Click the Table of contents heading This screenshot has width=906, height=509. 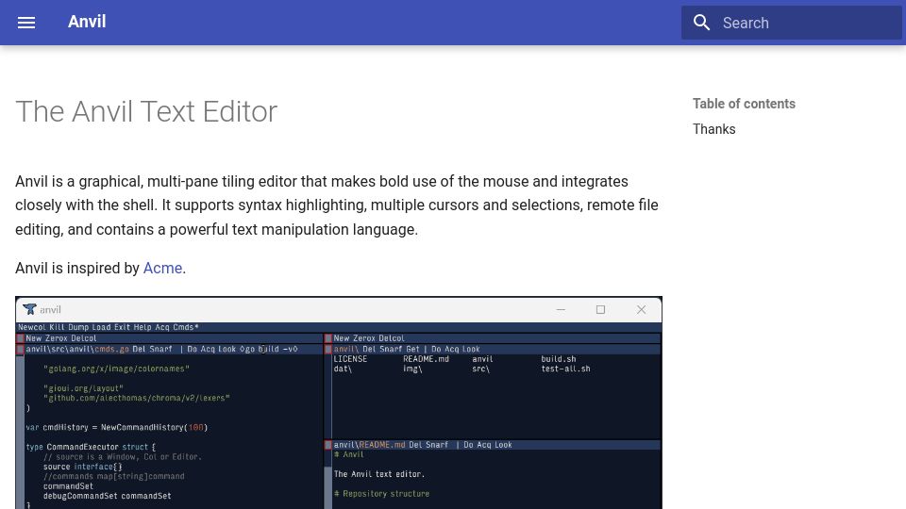tap(744, 104)
